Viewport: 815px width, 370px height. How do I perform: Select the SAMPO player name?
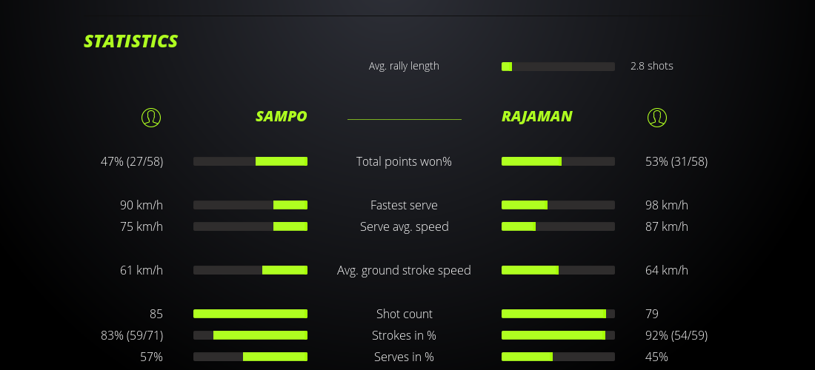click(x=281, y=116)
